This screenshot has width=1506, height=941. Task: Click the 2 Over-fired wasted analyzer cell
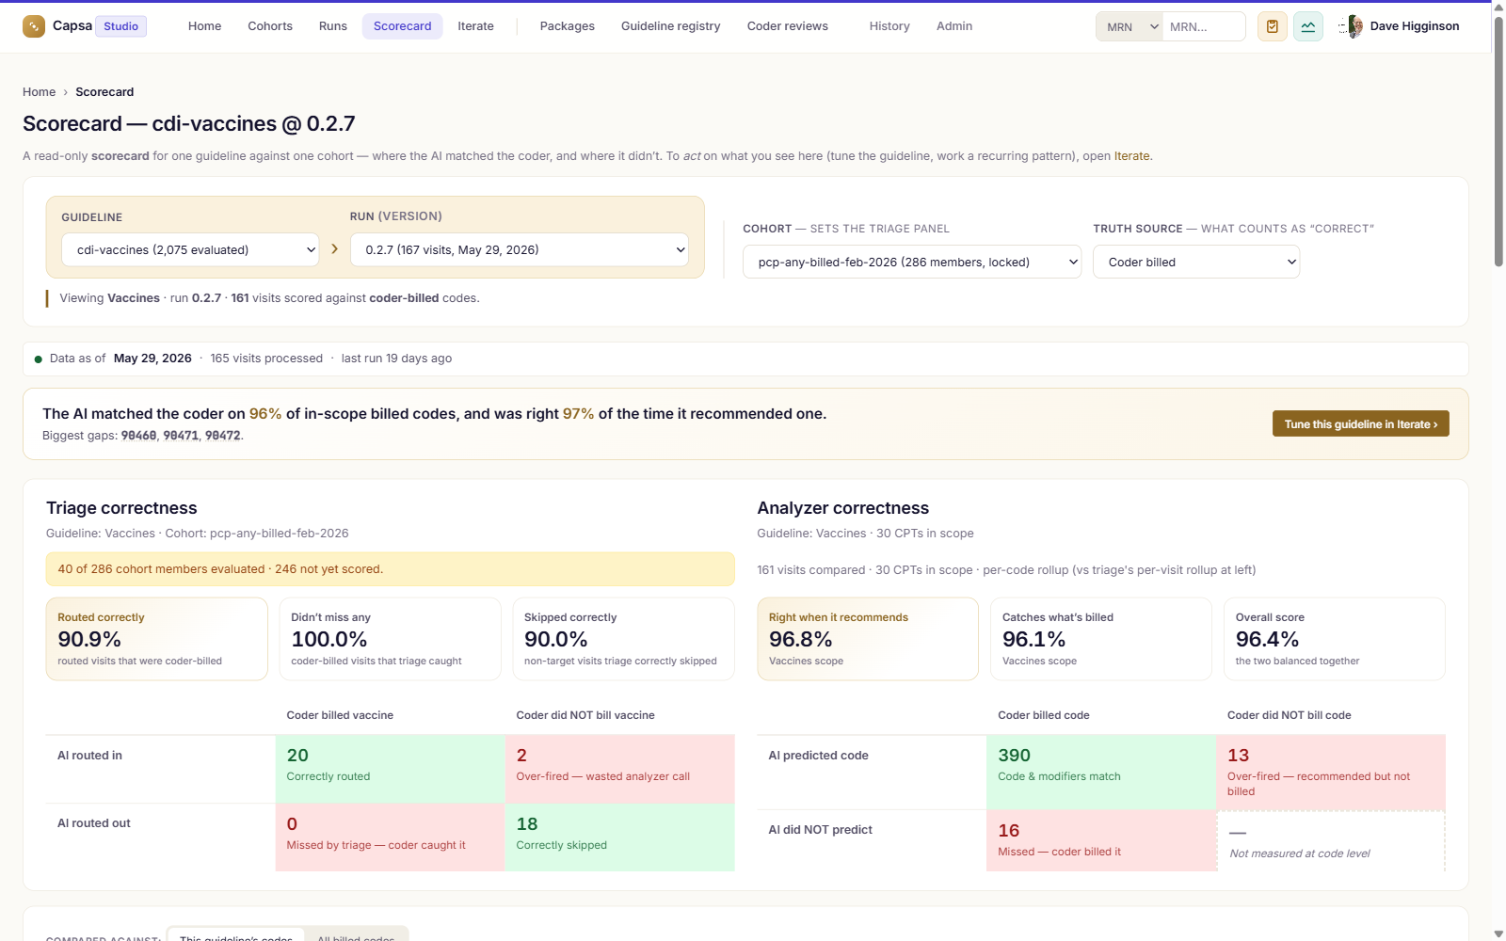pos(619,769)
